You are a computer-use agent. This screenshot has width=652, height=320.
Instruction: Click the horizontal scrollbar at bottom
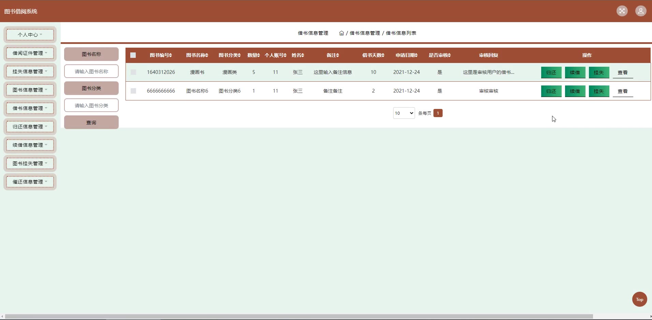(299, 316)
